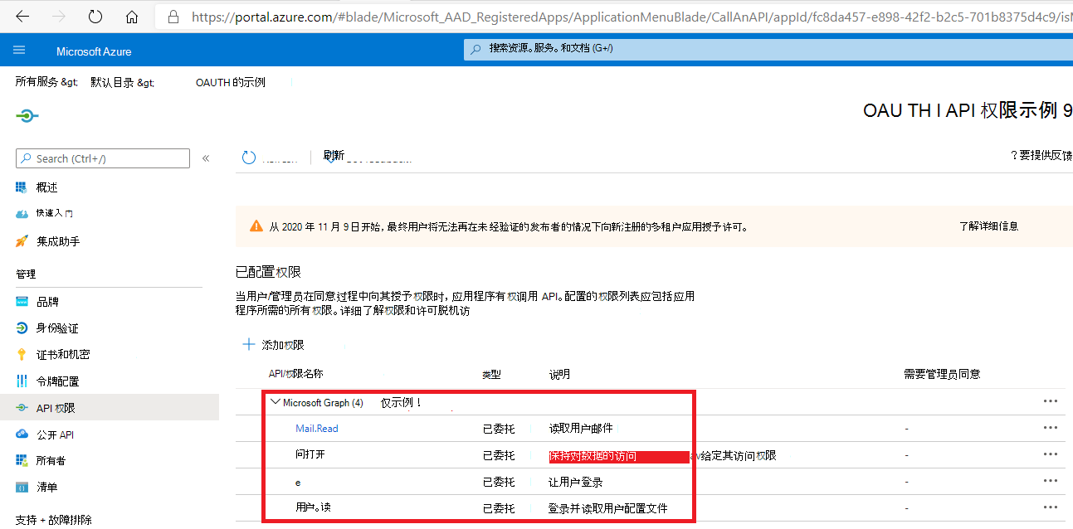Click the 令牌配置 bars icon
The width and height of the screenshot is (1073, 529).
click(22, 381)
